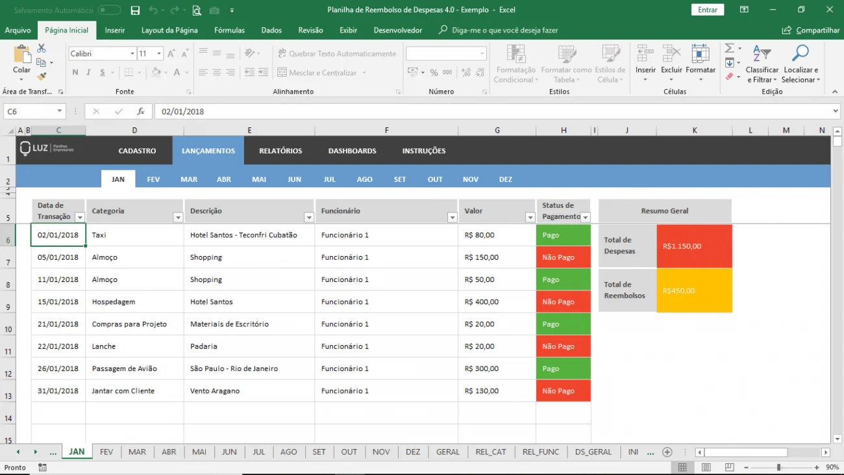The height and width of the screenshot is (475, 844).
Task: Click the Increase Decimal icon
Action: pyautogui.click(x=465, y=73)
